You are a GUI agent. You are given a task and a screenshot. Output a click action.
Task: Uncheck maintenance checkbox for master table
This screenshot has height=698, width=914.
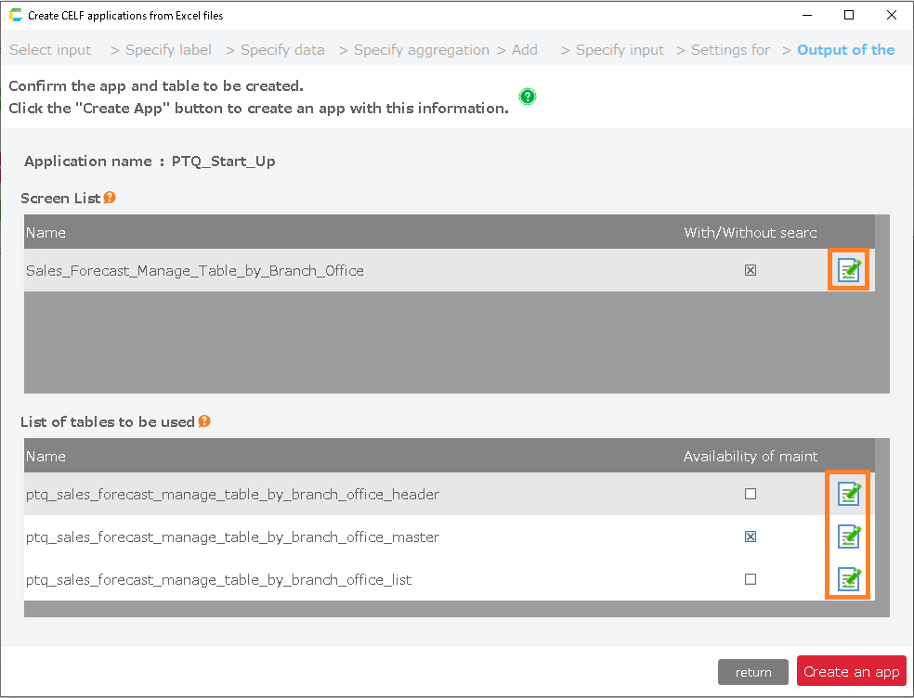tap(751, 537)
